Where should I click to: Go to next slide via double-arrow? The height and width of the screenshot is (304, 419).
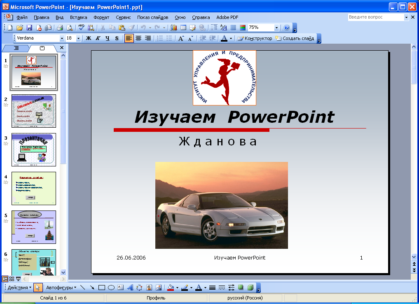(x=414, y=270)
